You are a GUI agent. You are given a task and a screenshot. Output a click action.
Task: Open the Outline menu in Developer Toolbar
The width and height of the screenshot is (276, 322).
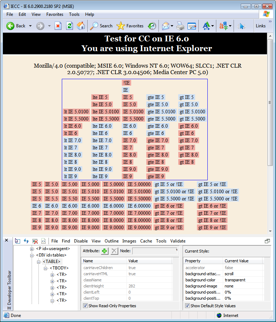[x=111, y=241]
